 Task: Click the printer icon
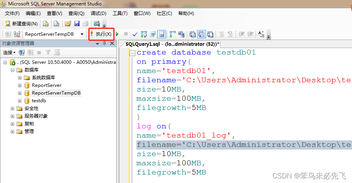click(x=86, y=23)
